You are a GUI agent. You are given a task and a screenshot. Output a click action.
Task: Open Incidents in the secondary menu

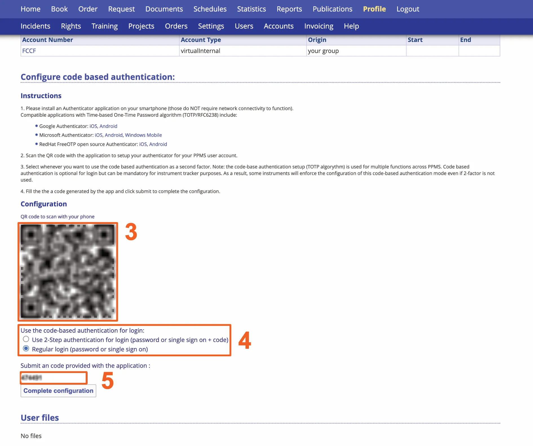[x=36, y=26]
